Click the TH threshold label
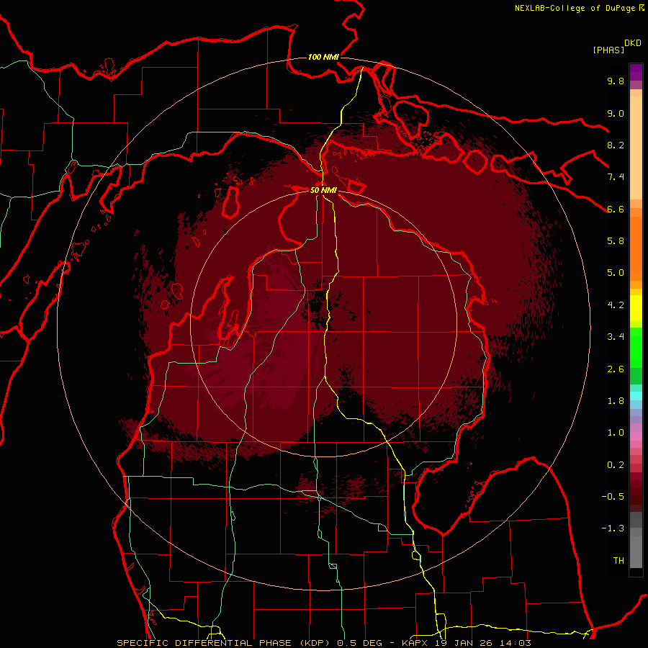Image resolution: width=648 pixels, height=648 pixels. tap(618, 561)
